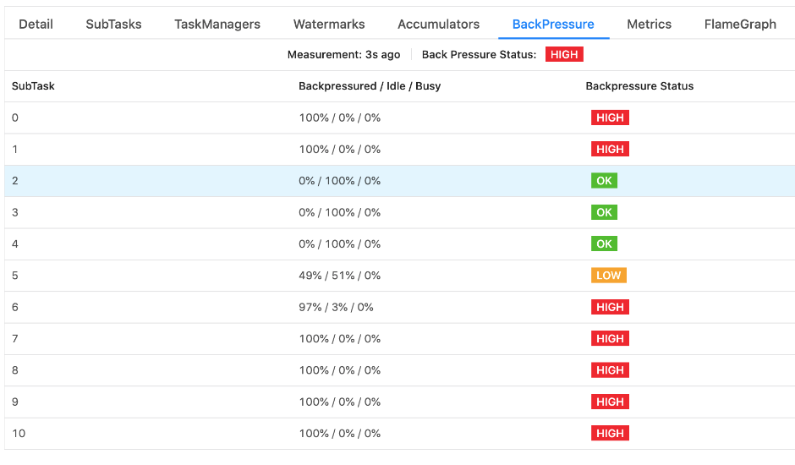Click the Measurement: 3s ago text
The image size is (795, 465).
[343, 55]
